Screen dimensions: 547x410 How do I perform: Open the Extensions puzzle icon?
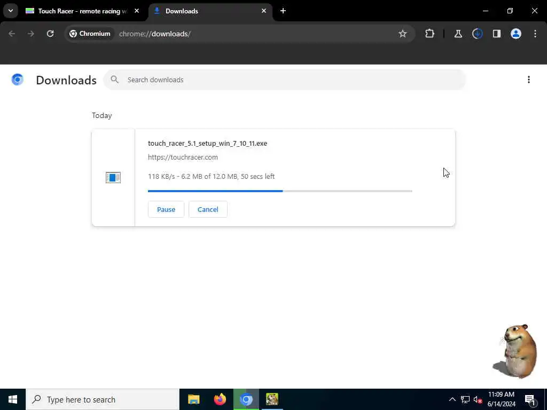click(x=430, y=34)
